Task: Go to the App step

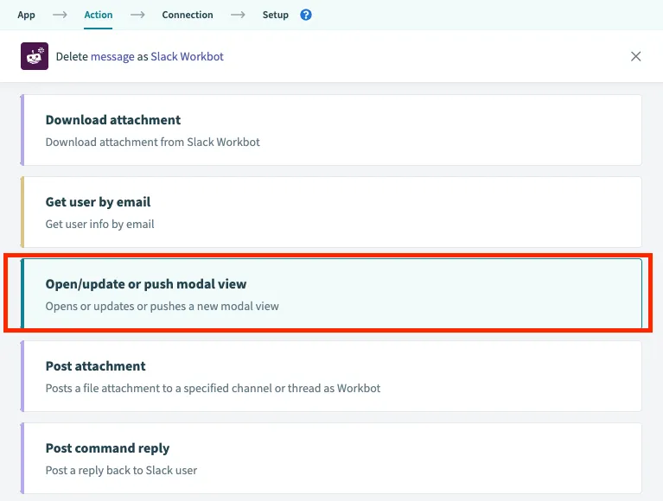Action: point(27,15)
